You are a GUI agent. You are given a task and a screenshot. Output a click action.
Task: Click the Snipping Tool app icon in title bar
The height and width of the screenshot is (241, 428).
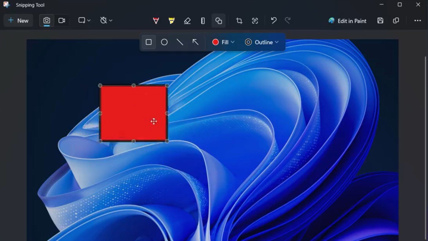tap(6, 5)
